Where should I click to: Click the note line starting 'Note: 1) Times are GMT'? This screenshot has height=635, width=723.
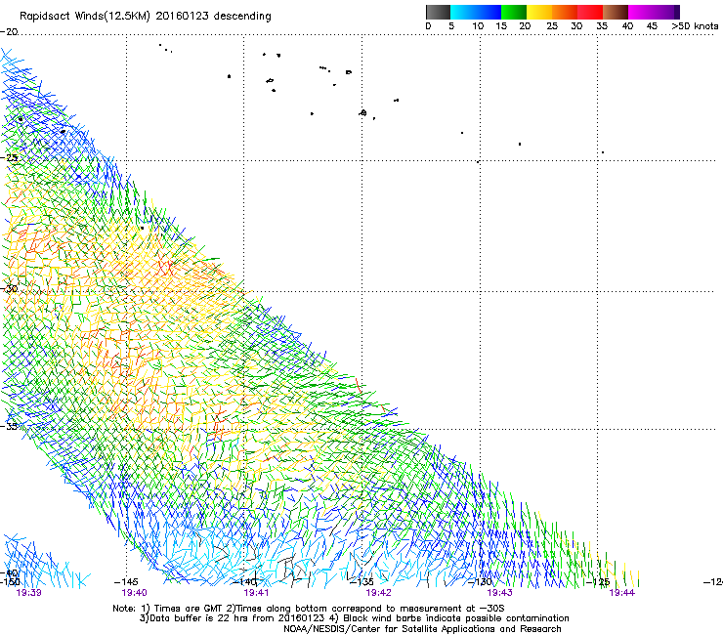308,609
